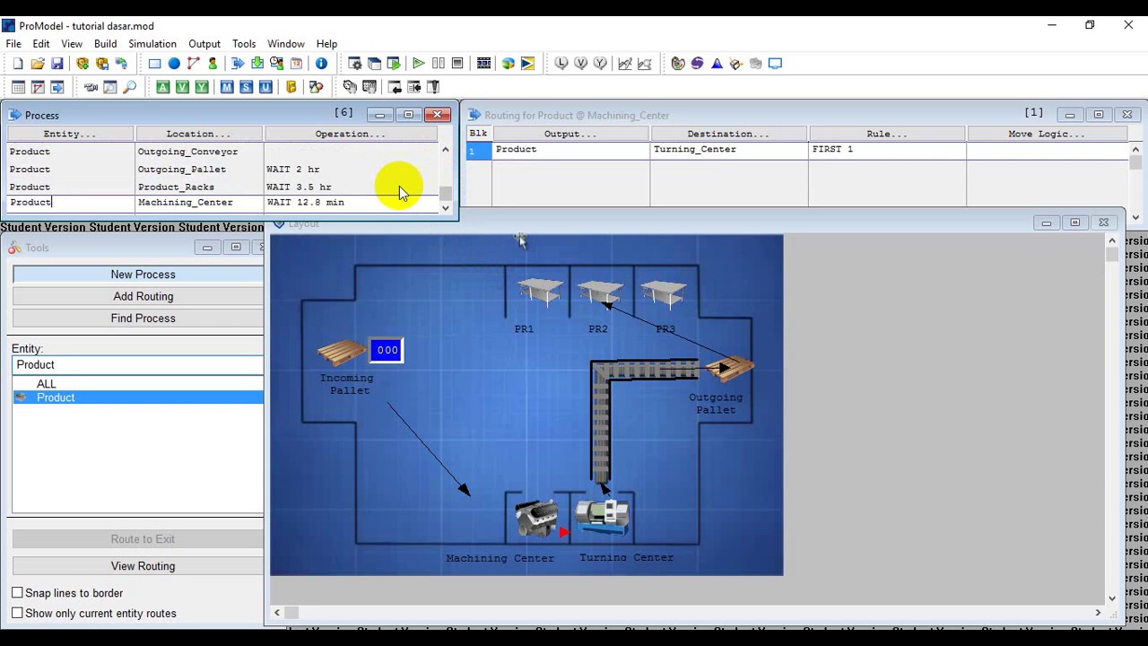Click the blue M toolbar icon

pyautogui.click(x=227, y=87)
